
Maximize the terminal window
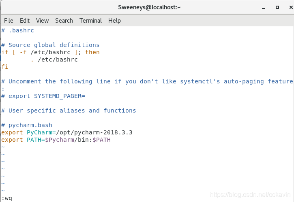(x=277, y=7)
